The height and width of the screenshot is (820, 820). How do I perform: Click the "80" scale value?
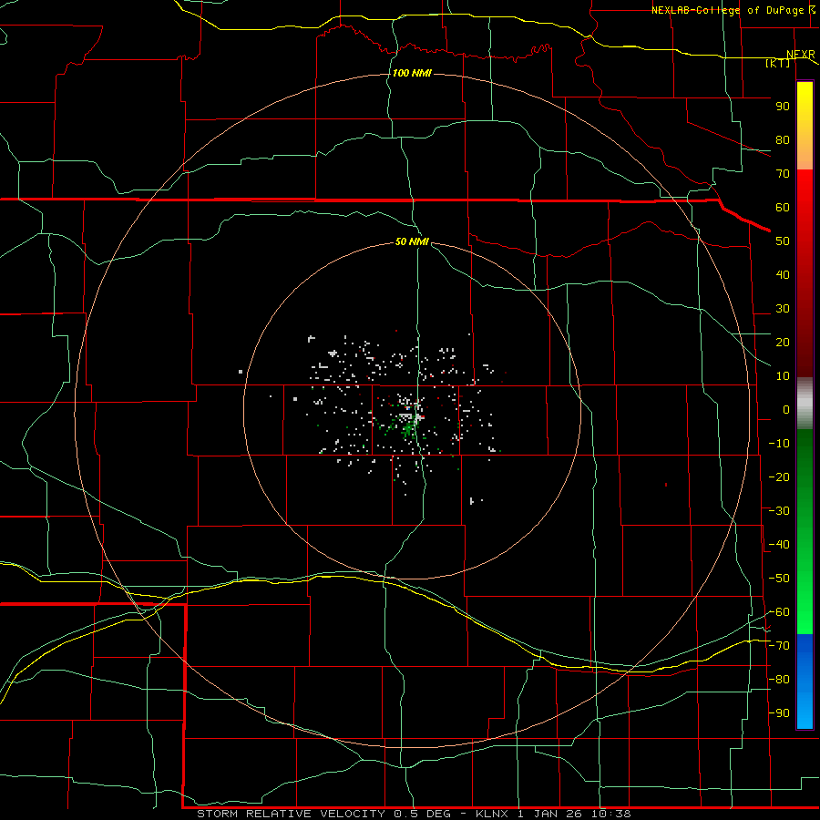tap(783, 139)
